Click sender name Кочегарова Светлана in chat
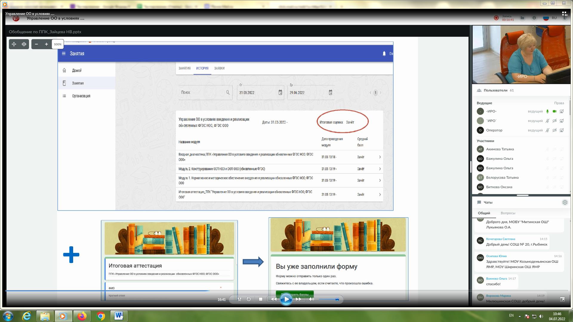This screenshot has height=322, width=573. [500, 239]
